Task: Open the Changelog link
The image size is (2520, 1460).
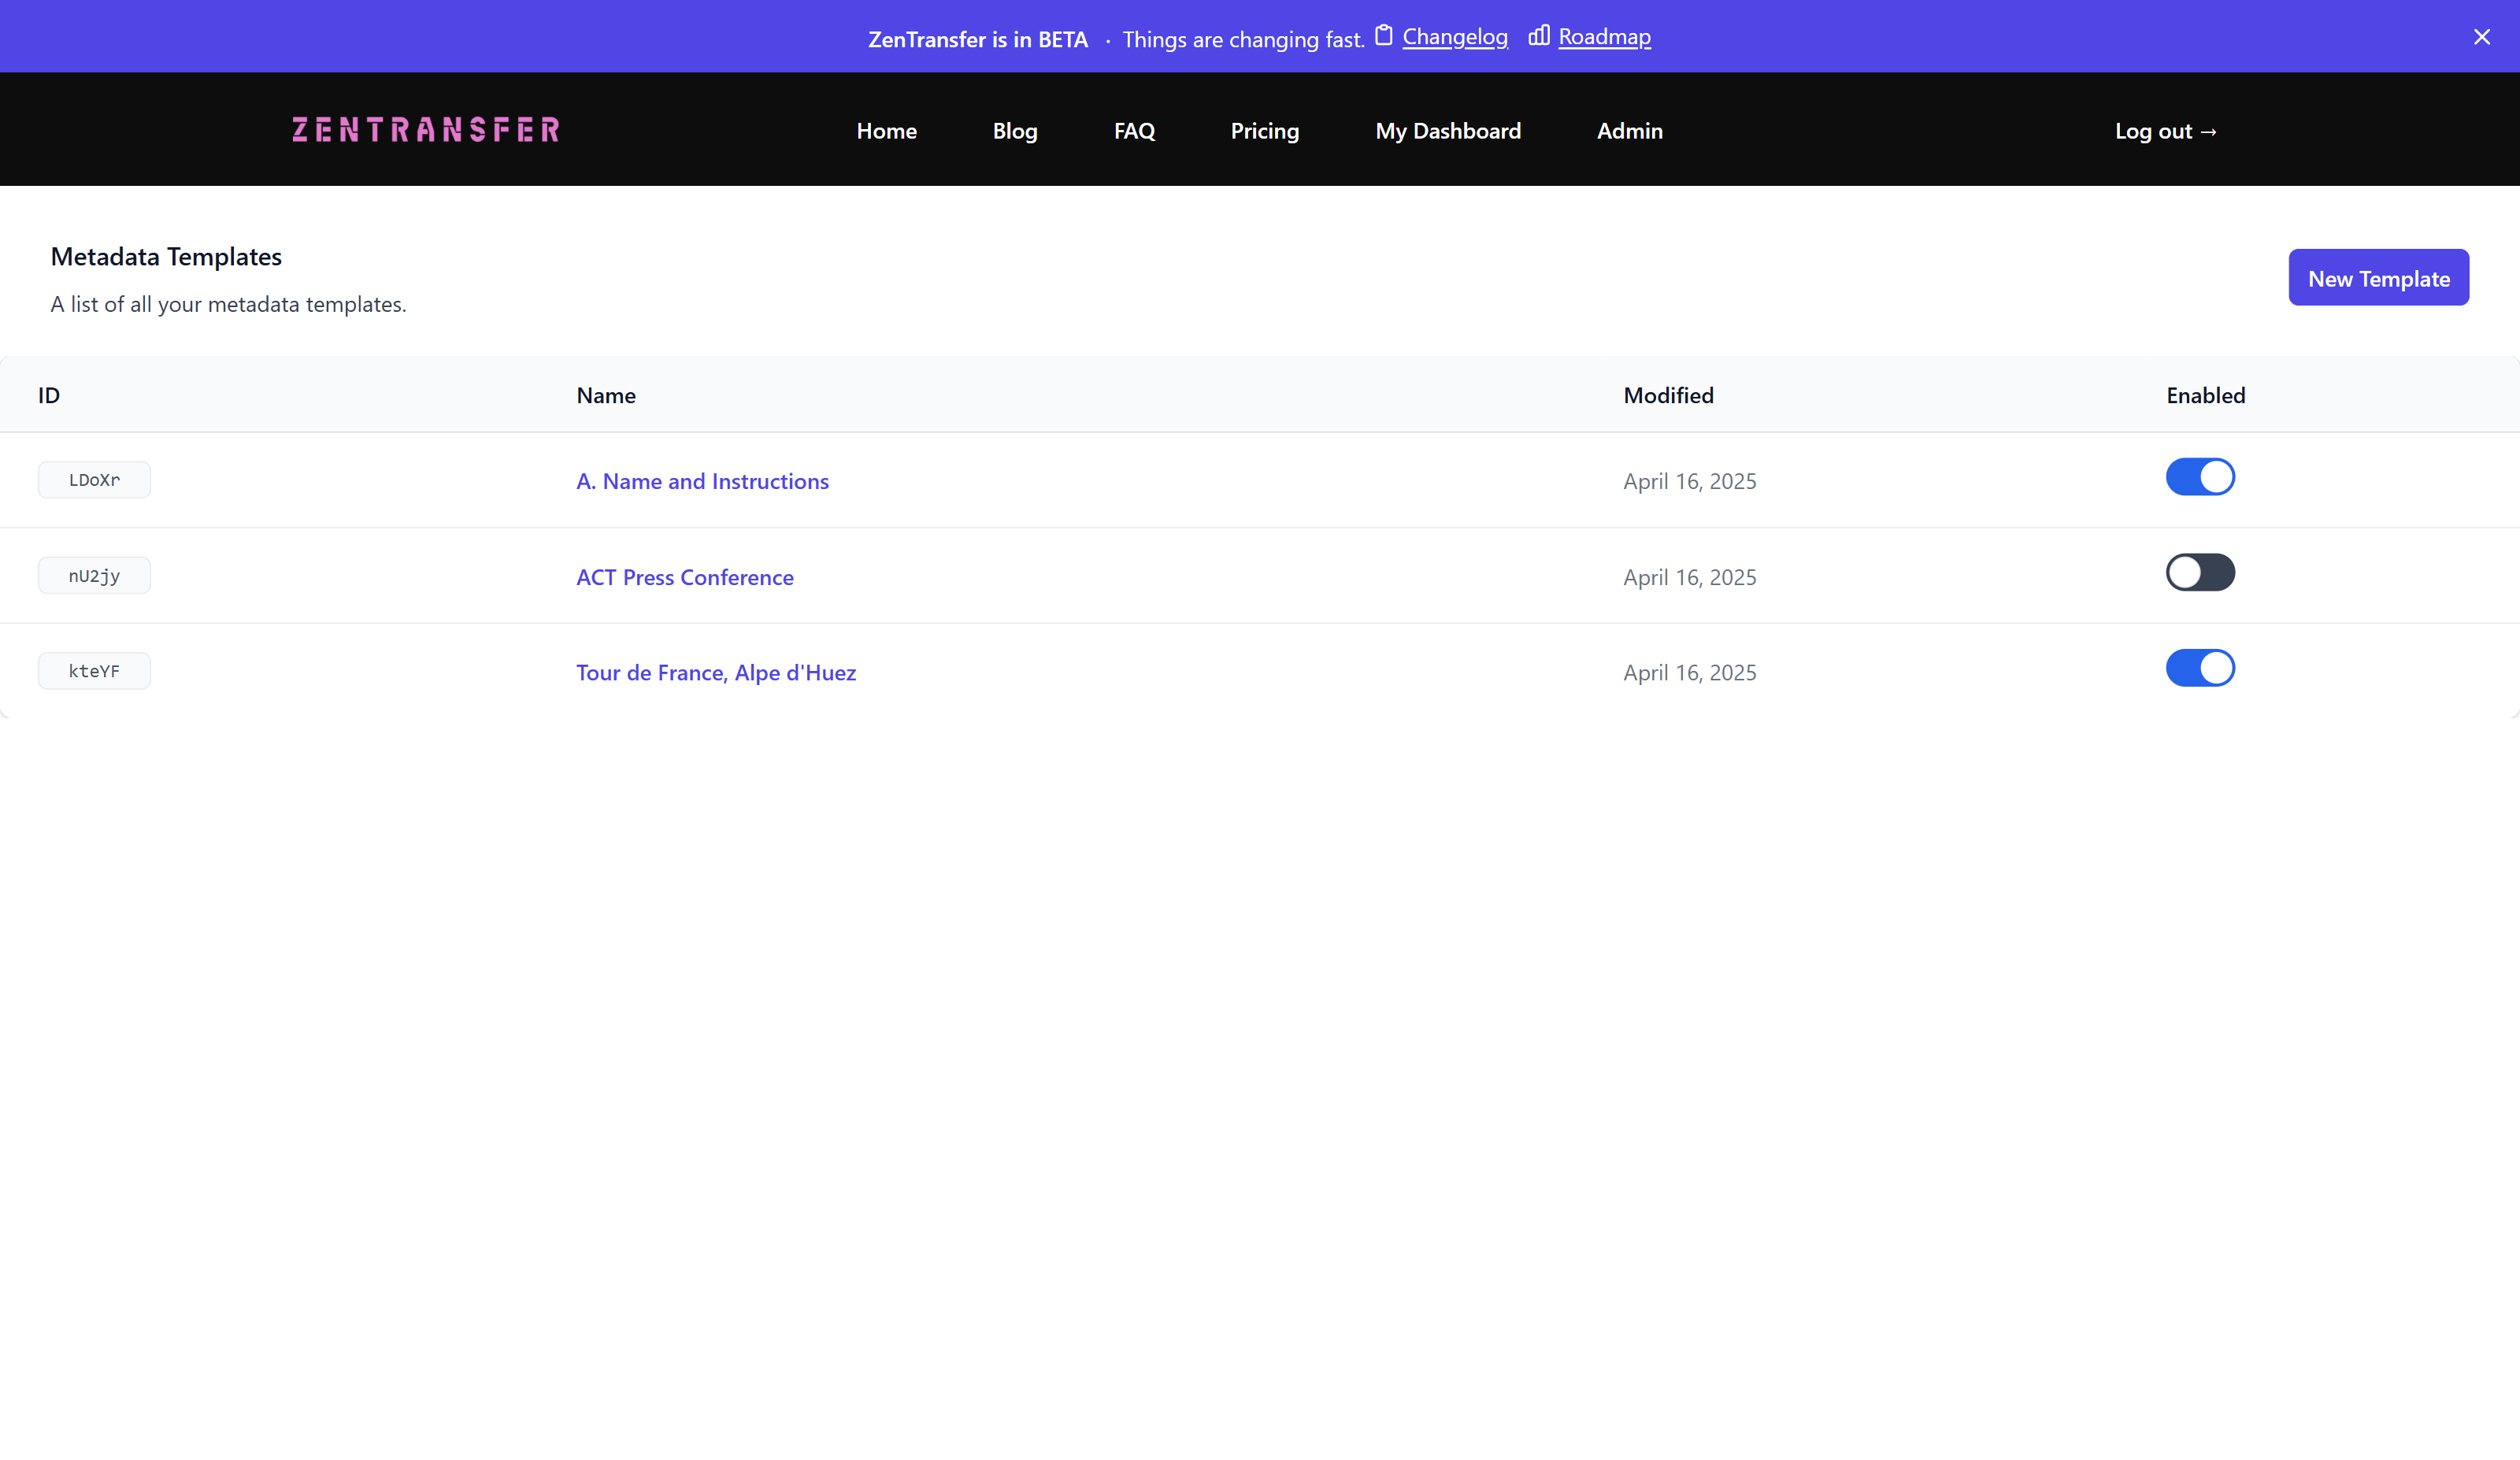Action: [x=1454, y=37]
